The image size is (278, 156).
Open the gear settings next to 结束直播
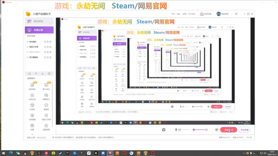click(x=216, y=130)
